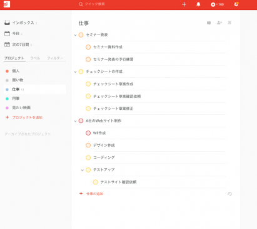
Task: Check off セミナー発表の予行練習 task
Action: click(x=88, y=60)
